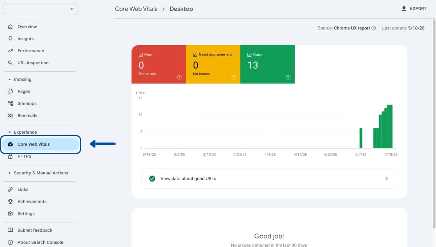Image resolution: width=436 pixels, height=247 pixels.
Task: Click the Core Web Vitals gauge icon
Action: click(x=10, y=144)
